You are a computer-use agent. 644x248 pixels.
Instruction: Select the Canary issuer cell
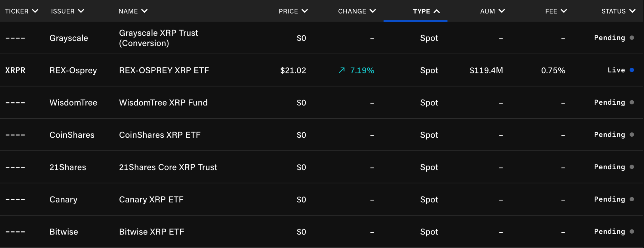(64, 200)
